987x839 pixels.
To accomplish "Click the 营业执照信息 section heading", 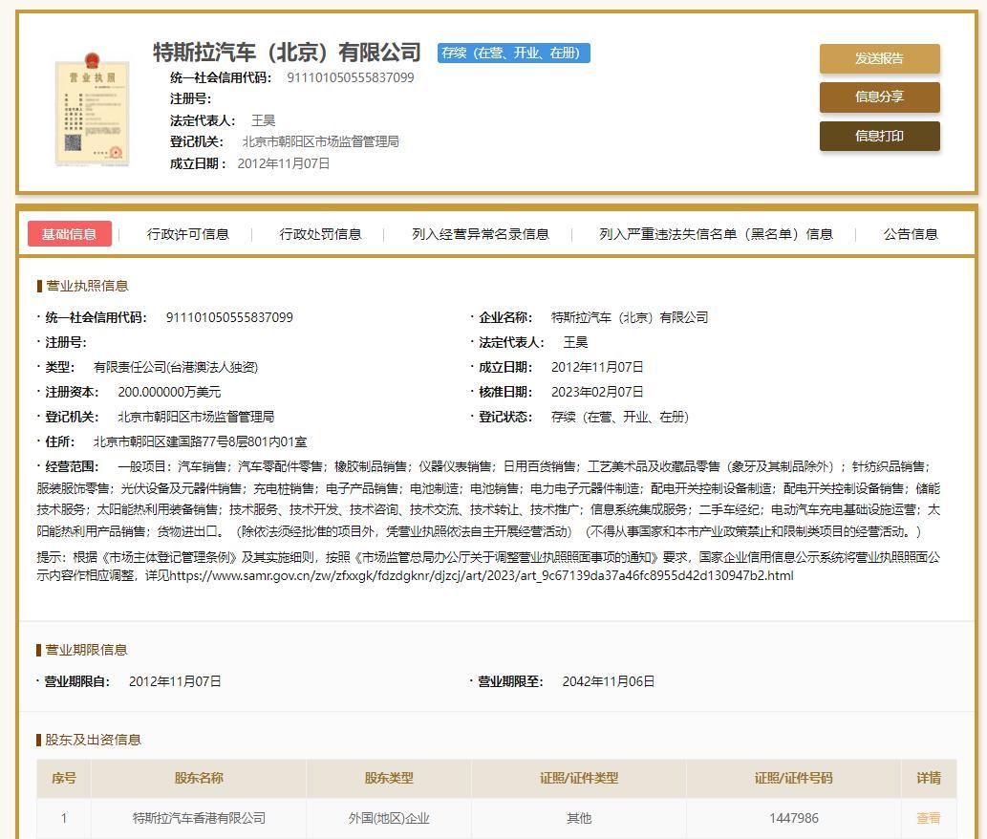I will coord(87,286).
